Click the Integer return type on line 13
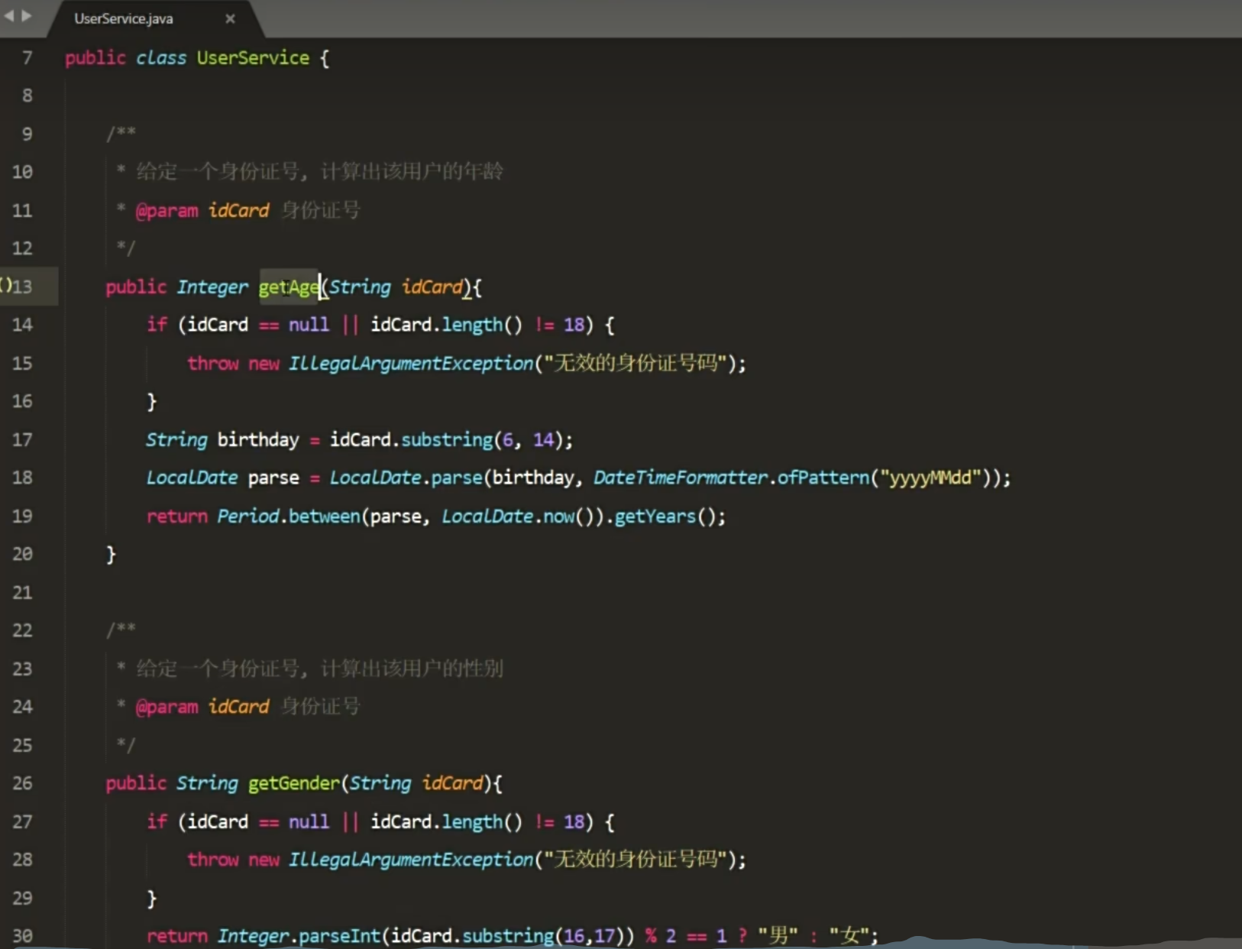The width and height of the screenshot is (1242, 949). tap(212, 287)
